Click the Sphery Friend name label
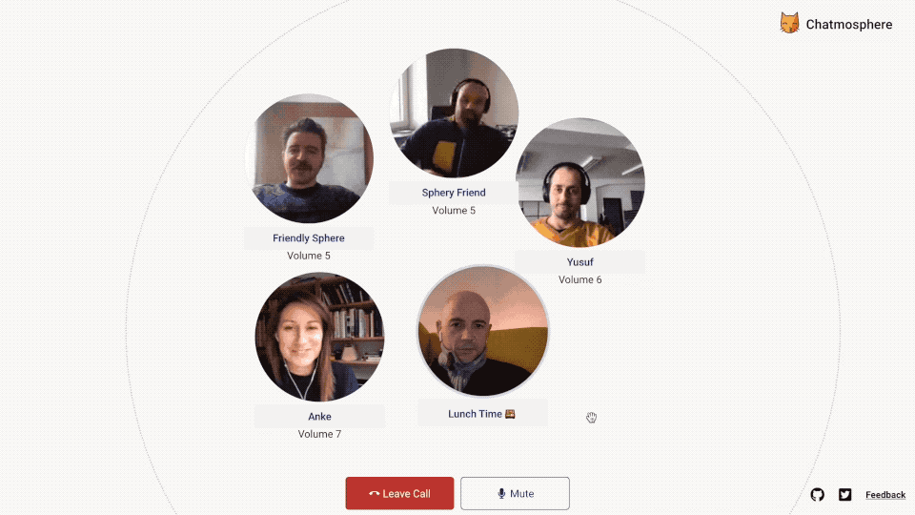The height and width of the screenshot is (515, 915). tap(454, 193)
